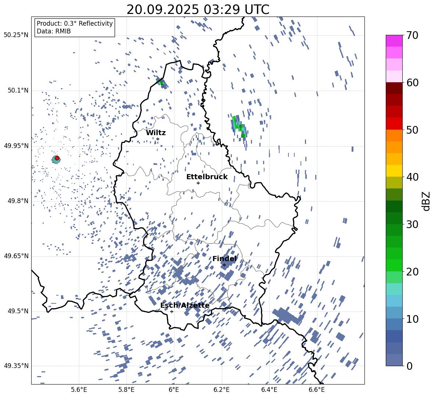The width and height of the screenshot is (435, 397).
Task: Click the colorbar label 30
Action: click(412, 224)
